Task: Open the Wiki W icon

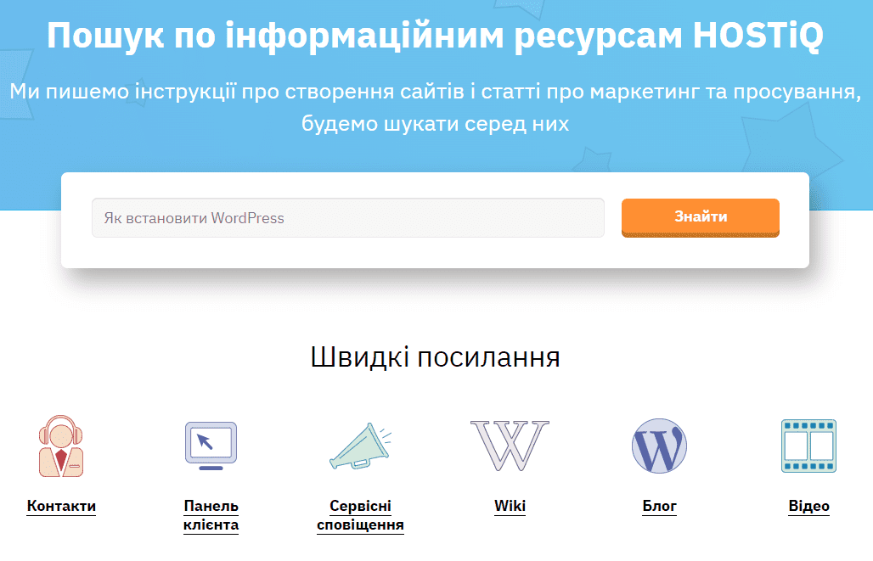Action: (510, 446)
